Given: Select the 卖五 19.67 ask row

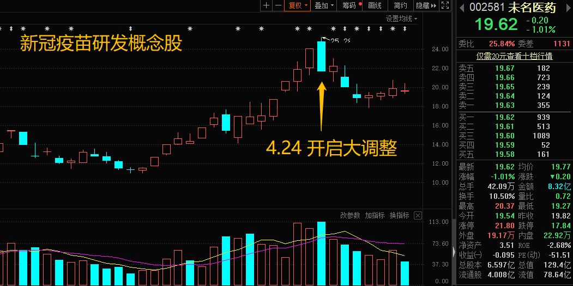Looking at the screenshot, I should click(514, 68).
